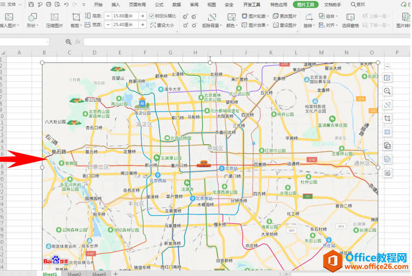Increase brightness icon with plus sign

185,16
